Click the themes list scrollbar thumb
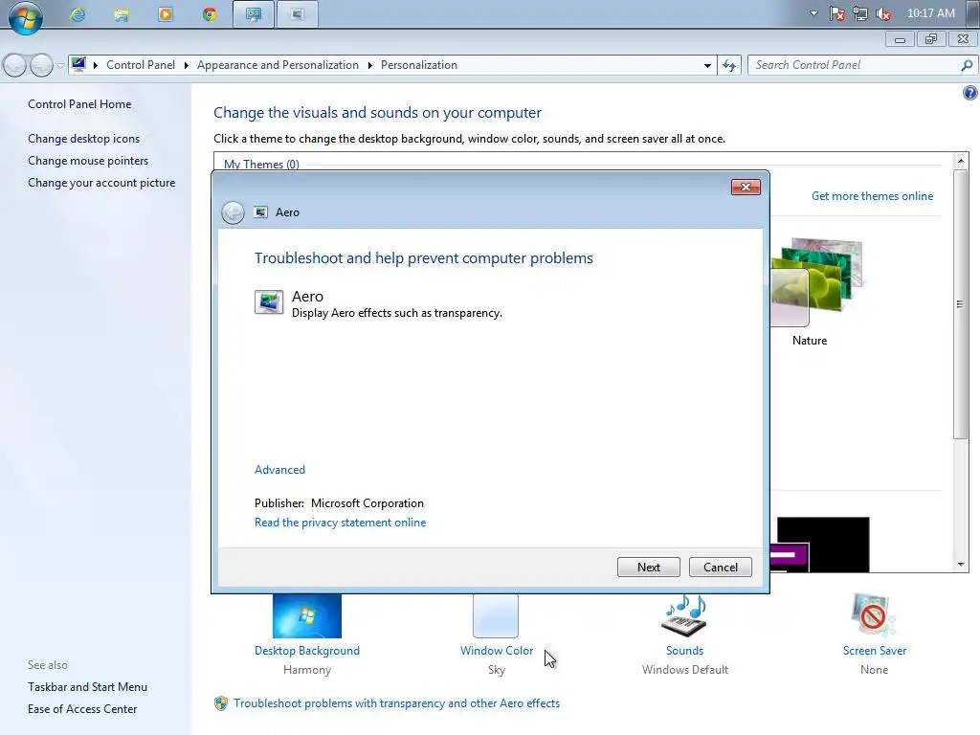Image resolution: width=980 pixels, height=735 pixels. pos(960,303)
